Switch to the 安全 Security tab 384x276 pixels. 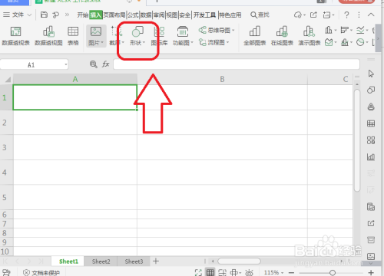pyautogui.click(x=185, y=15)
